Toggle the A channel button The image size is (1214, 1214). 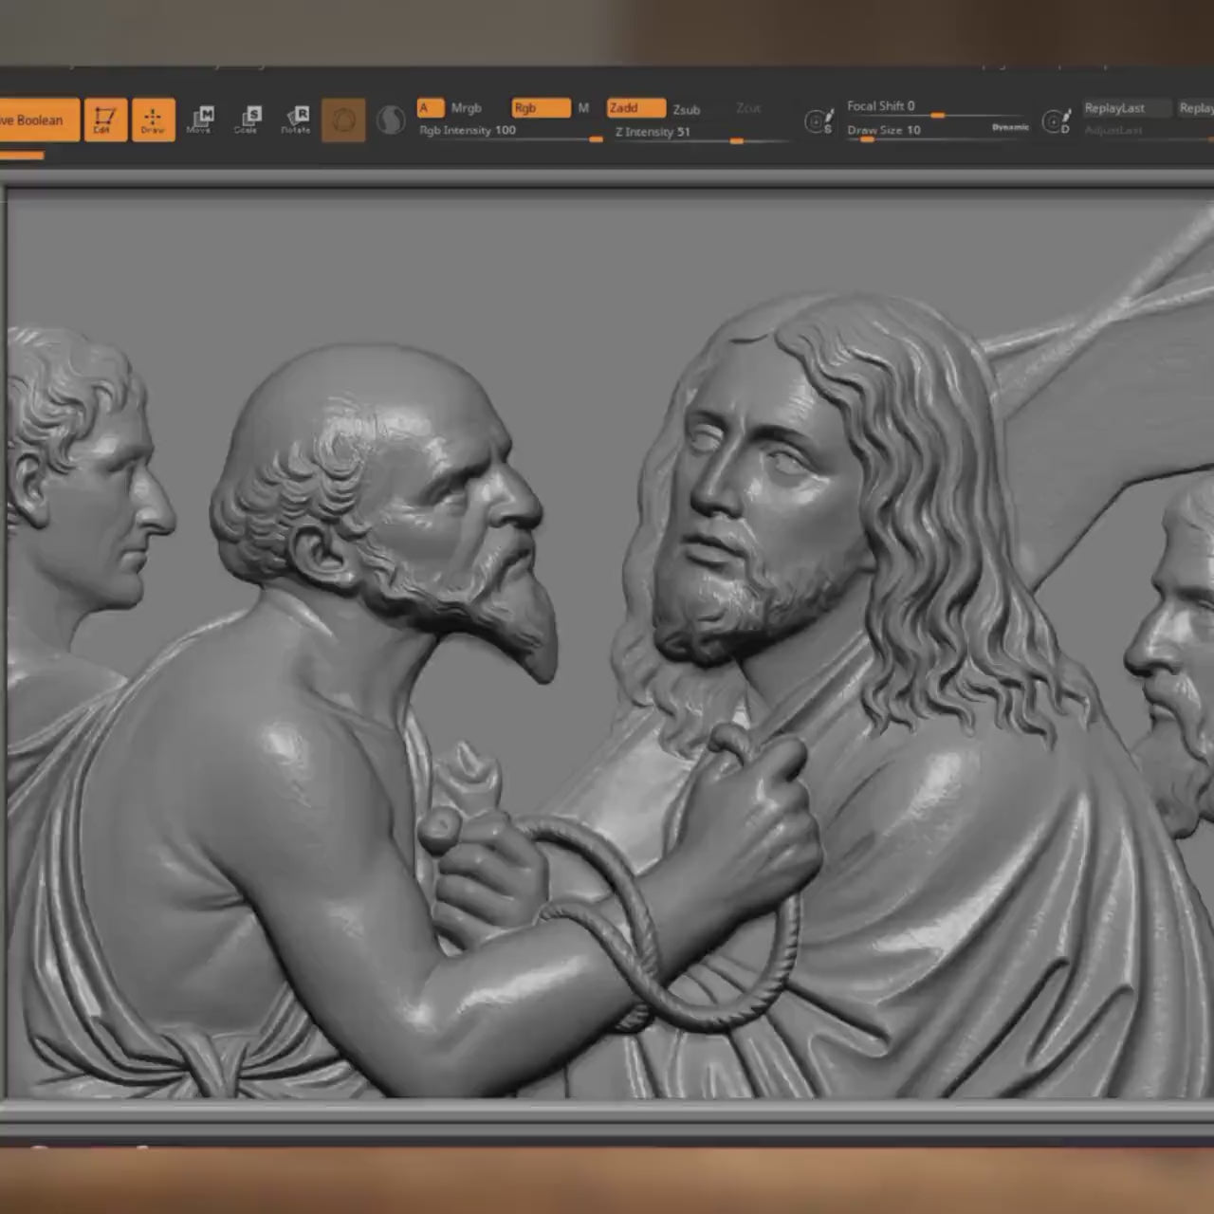click(x=430, y=108)
